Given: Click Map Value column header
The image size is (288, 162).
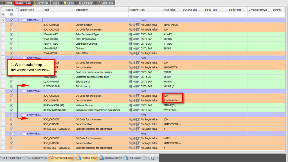Looking at the screenshot, I should (x=172, y=10).
